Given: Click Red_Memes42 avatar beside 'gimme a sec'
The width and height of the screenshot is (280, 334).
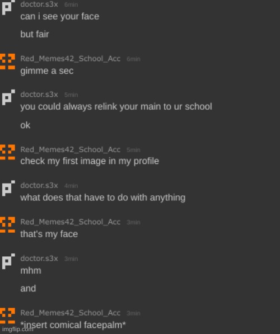Looking at the screenshot, I should click(x=8, y=62).
